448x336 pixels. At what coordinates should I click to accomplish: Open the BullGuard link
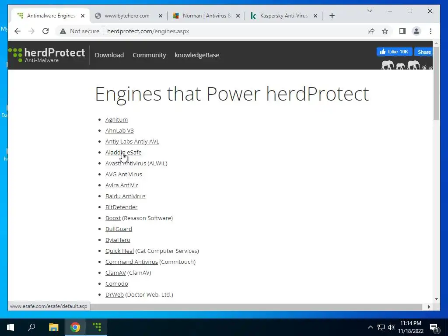coord(119,229)
